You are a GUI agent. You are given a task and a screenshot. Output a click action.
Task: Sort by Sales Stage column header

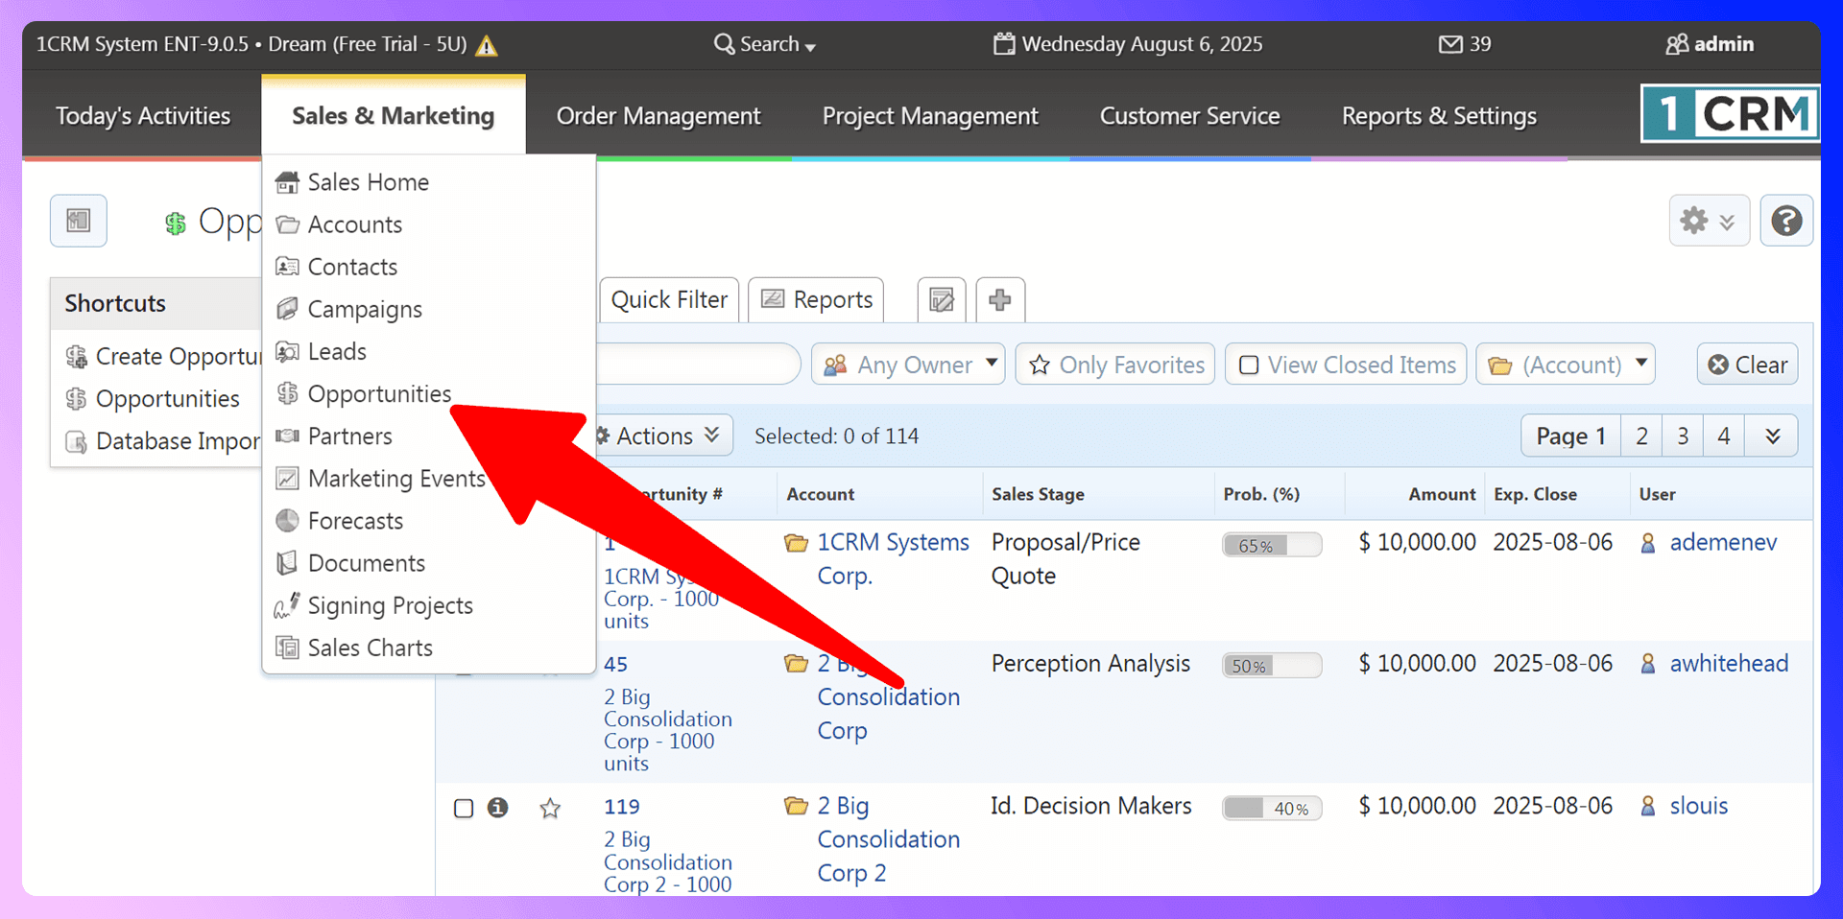(1038, 494)
